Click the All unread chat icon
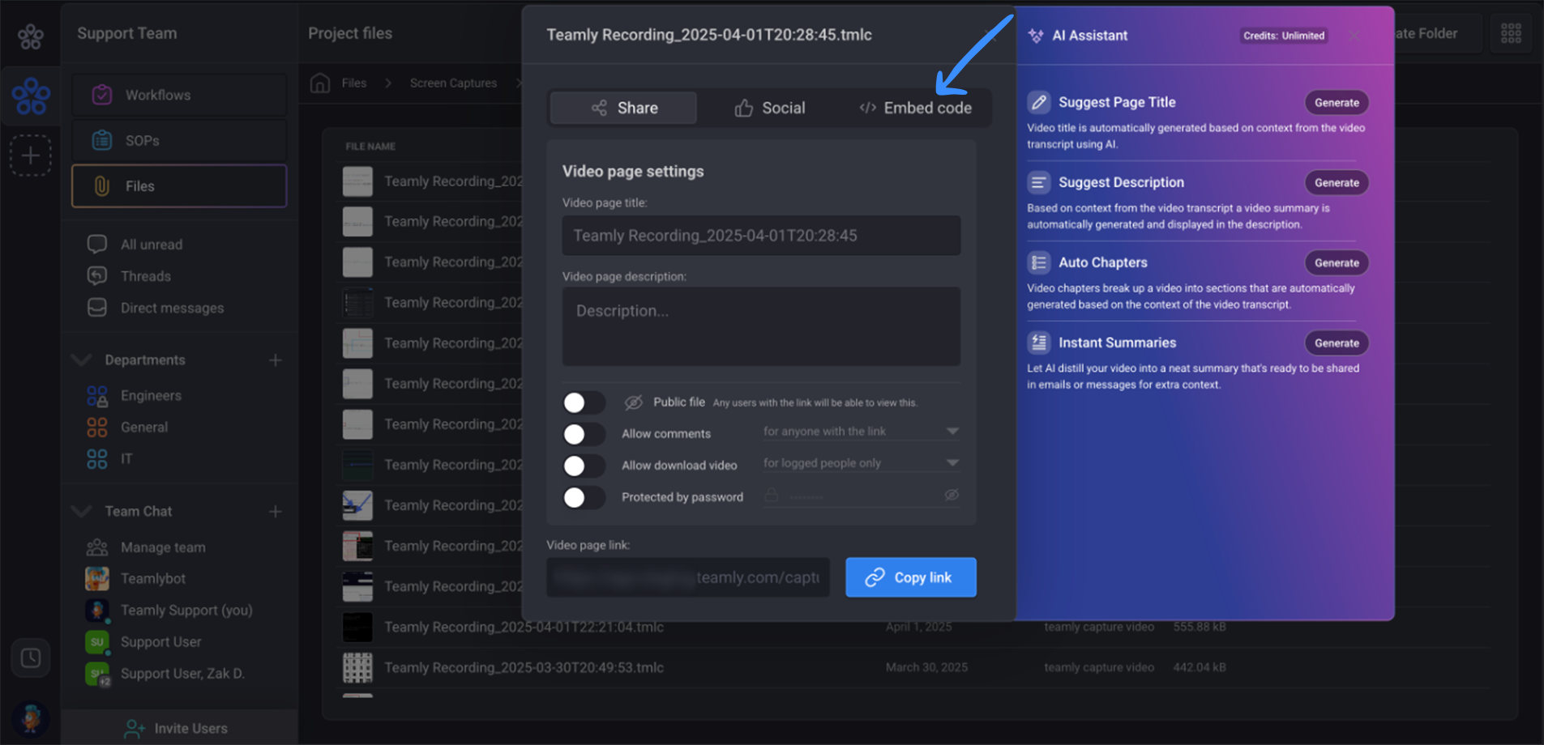Screen dimensions: 1544x745 tap(96, 244)
